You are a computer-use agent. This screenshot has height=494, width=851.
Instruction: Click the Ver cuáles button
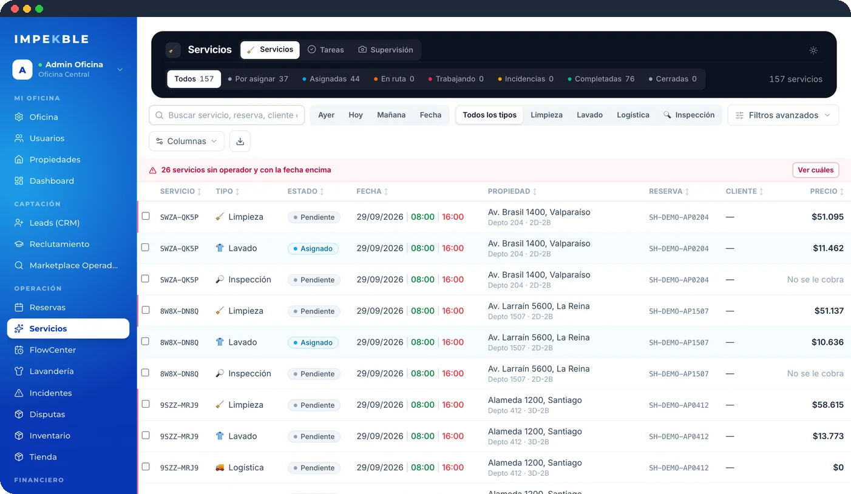(815, 171)
